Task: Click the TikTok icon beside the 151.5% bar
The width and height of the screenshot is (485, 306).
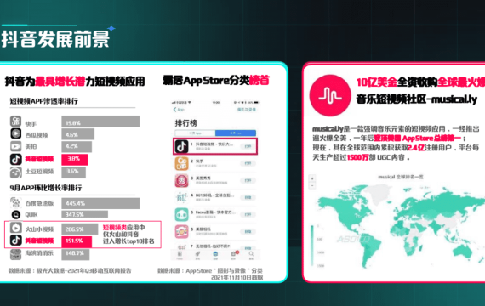Action: tap(16, 241)
